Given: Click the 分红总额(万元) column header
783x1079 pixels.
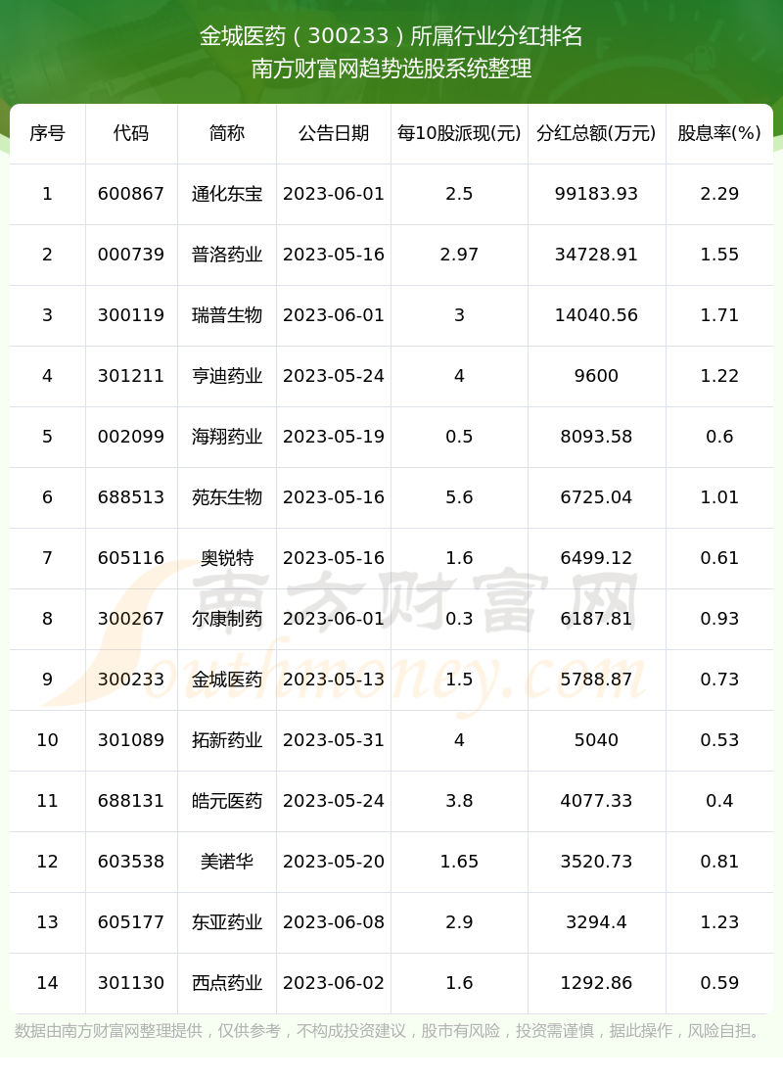Looking at the screenshot, I should click(596, 133).
